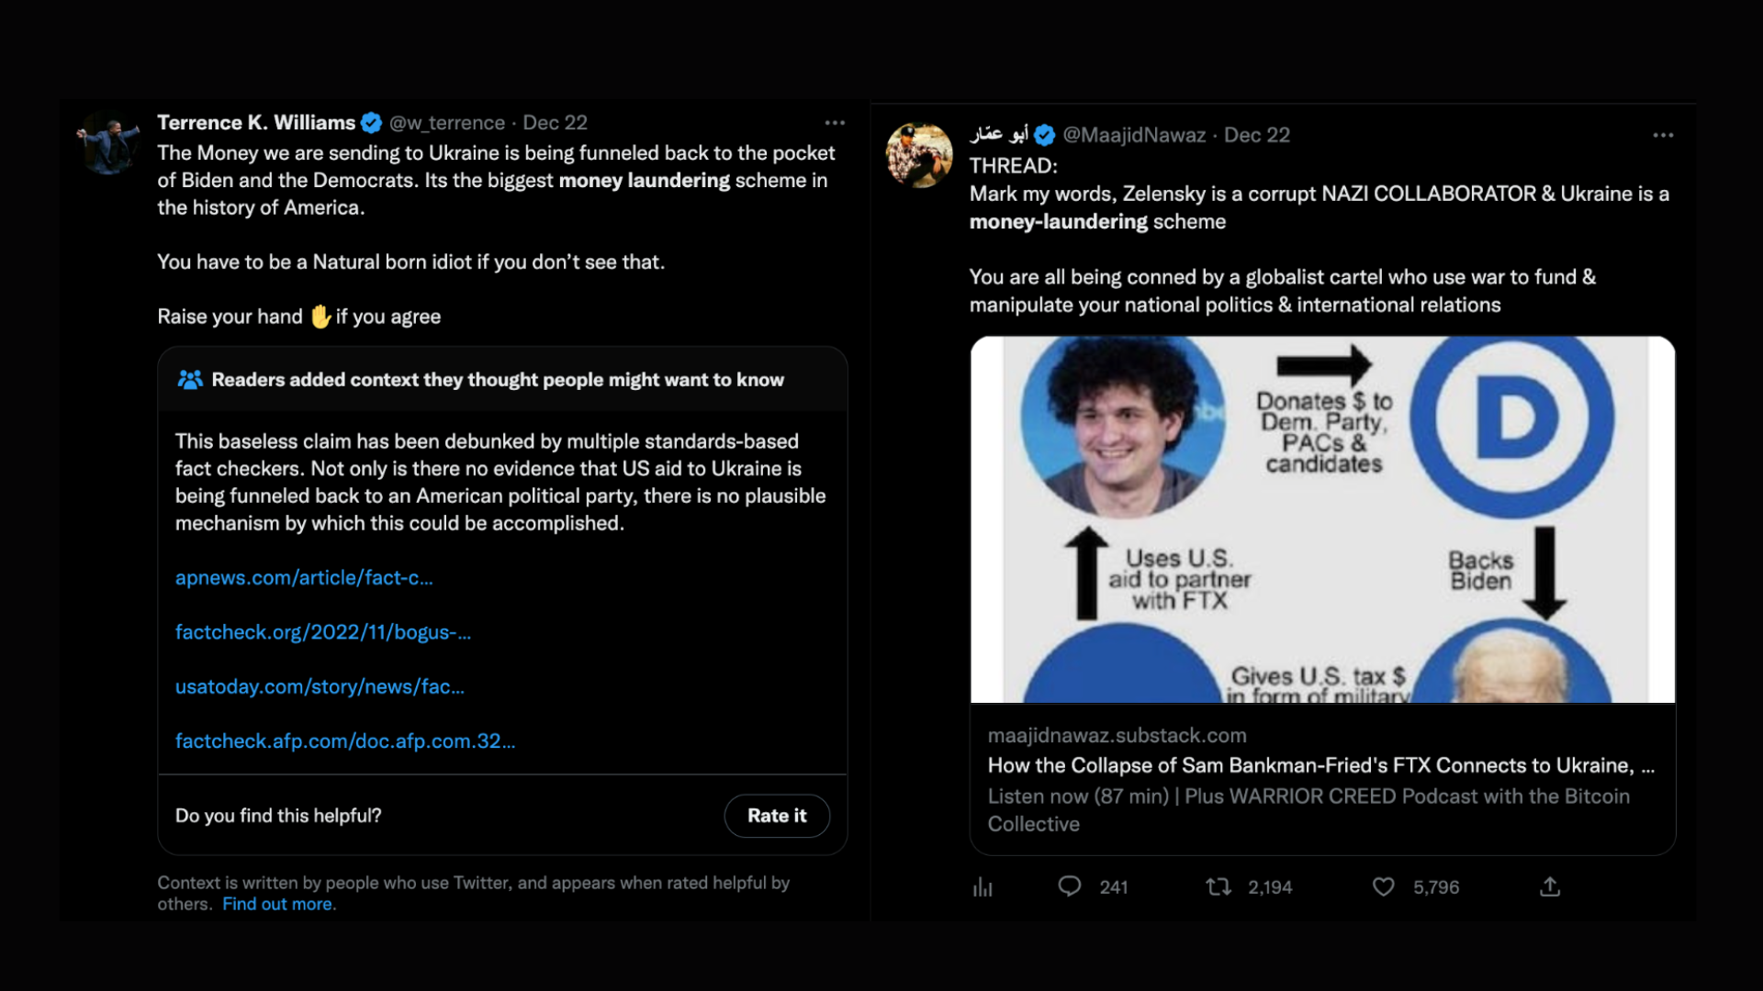Click the share icon on MaajidNawaz's tweet
The width and height of the screenshot is (1763, 991).
[1550, 886]
